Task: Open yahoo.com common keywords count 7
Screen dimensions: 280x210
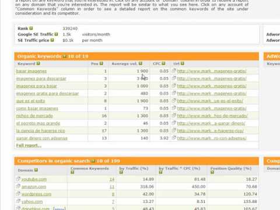Action: point(113,202)
